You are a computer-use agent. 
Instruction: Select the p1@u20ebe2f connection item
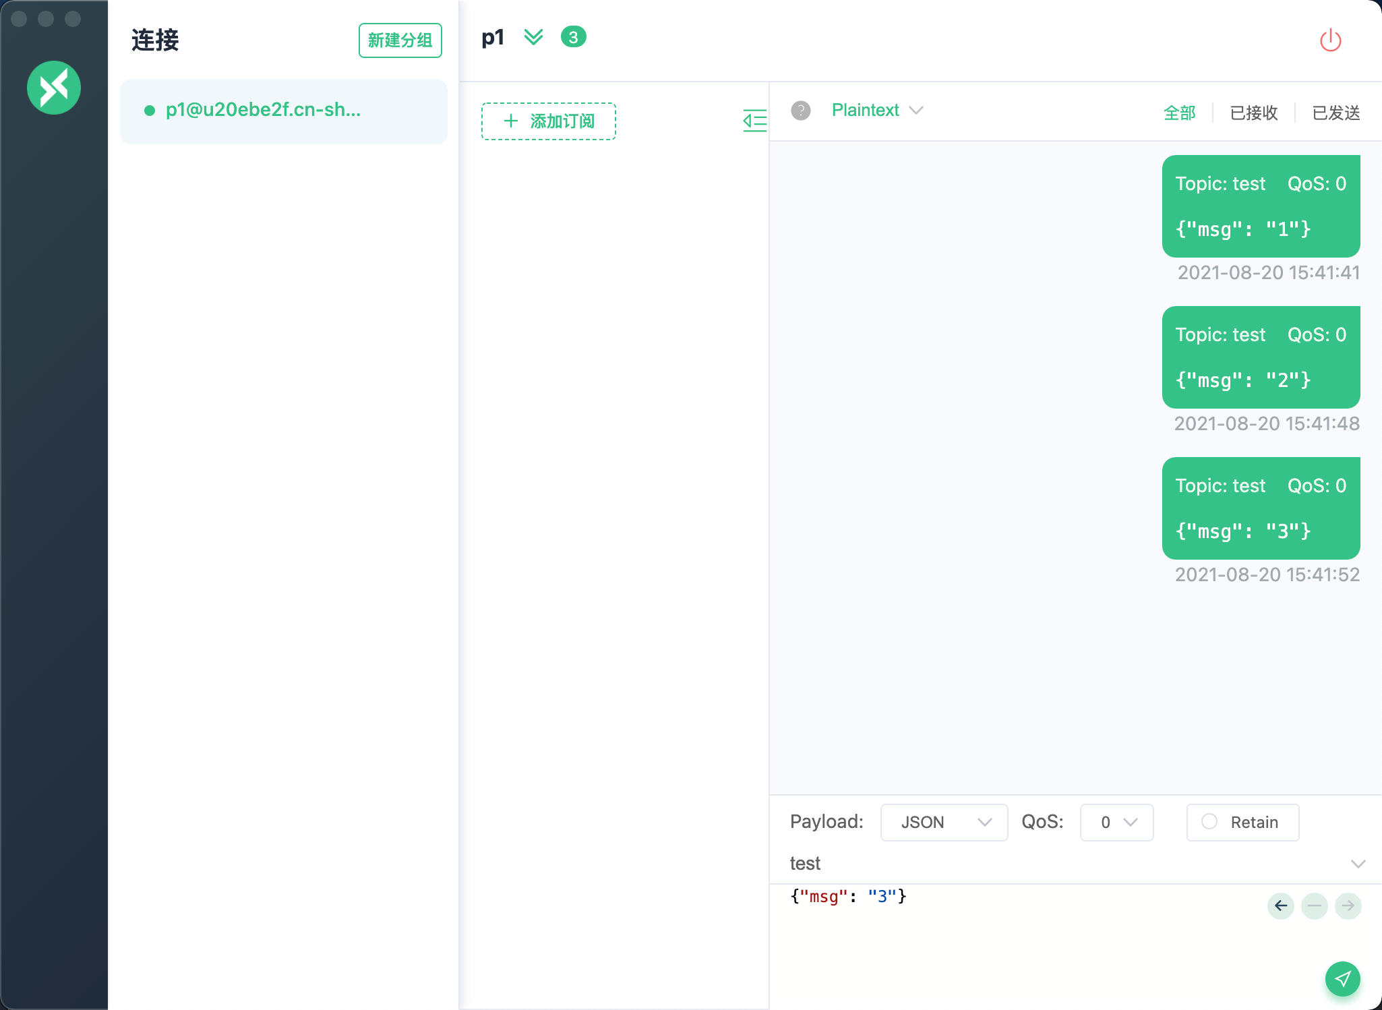(283, 111)
